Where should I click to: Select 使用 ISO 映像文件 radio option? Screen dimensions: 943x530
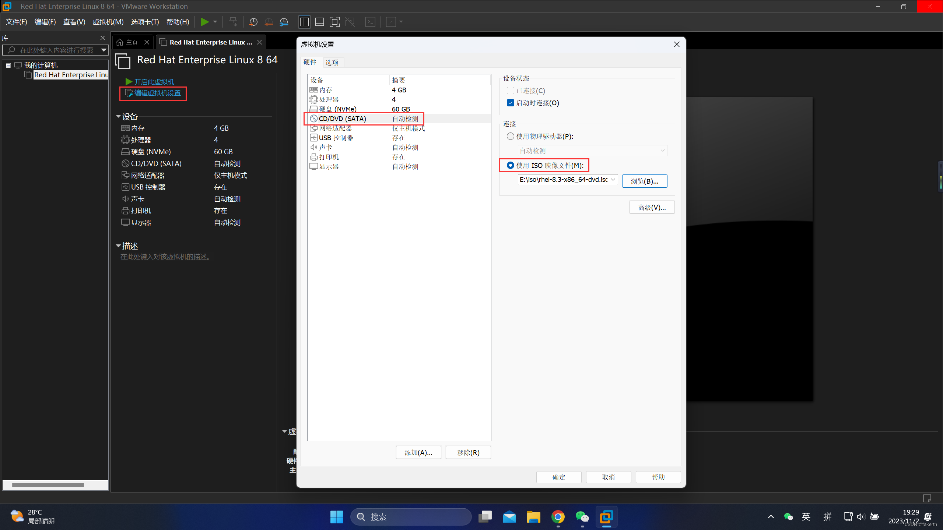(510, 165)
